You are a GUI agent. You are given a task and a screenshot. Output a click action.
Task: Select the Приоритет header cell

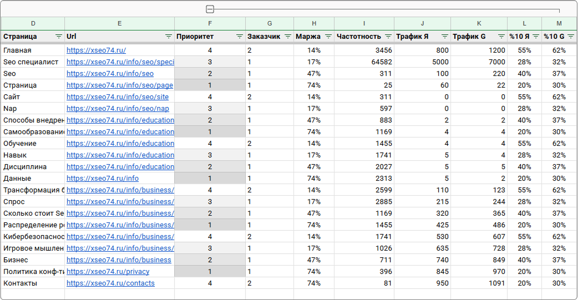coord(210,37)
